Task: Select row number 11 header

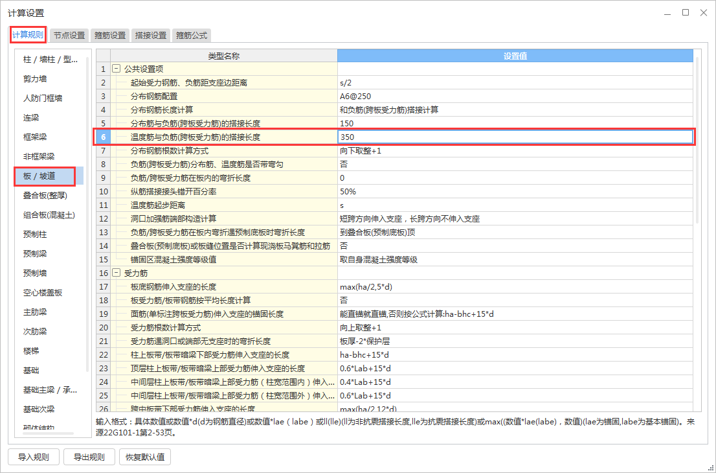Action: point(103,205)
